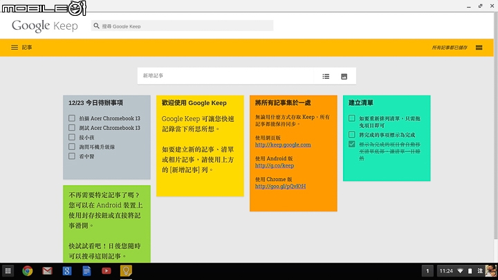The image size is (498, 280).
Task: Click the 所有記事都已儲存 status text
Action: point(450,48)
